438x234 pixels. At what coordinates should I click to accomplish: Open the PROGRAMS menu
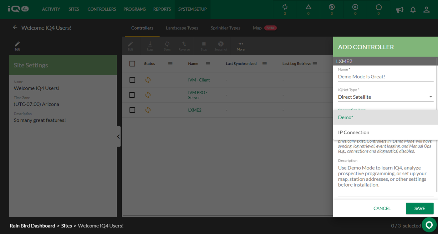(x=135, y=9)
